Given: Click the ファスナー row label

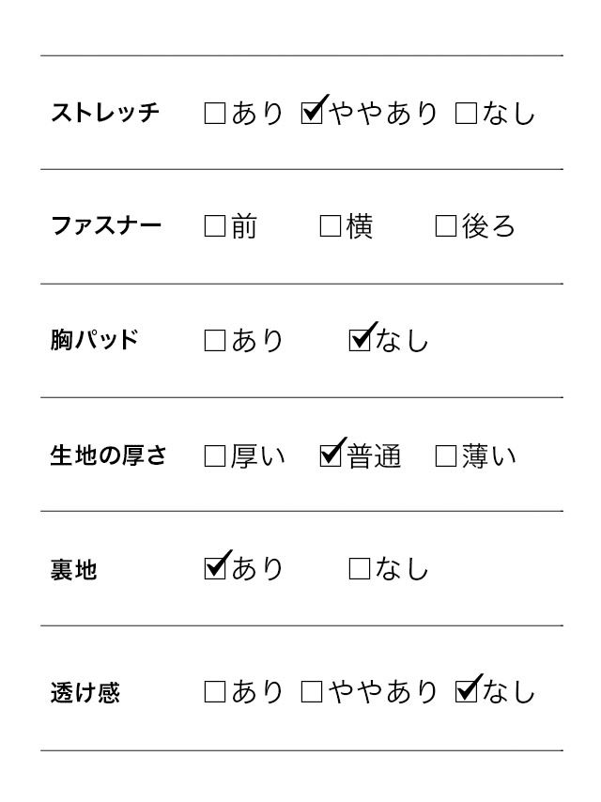Looking at the screenshot, I should point(105,227).
